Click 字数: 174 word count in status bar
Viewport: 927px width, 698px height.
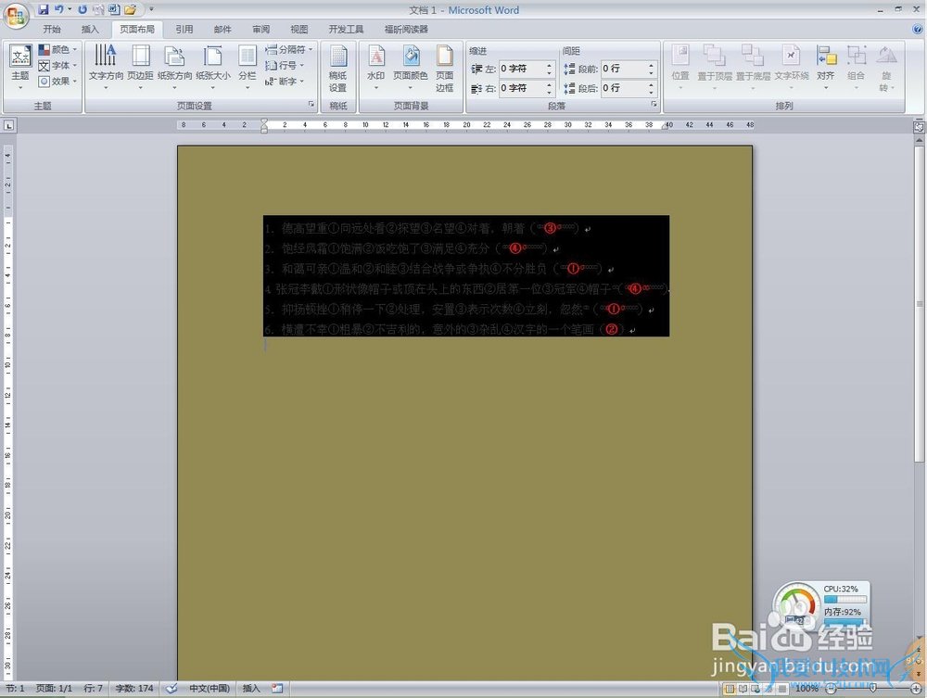click(x=134, y=688)
